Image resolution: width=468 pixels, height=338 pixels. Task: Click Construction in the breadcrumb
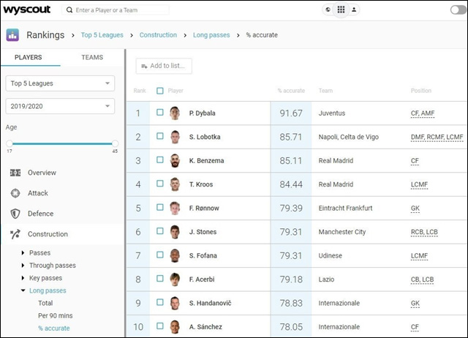click(x=158, y=35)
